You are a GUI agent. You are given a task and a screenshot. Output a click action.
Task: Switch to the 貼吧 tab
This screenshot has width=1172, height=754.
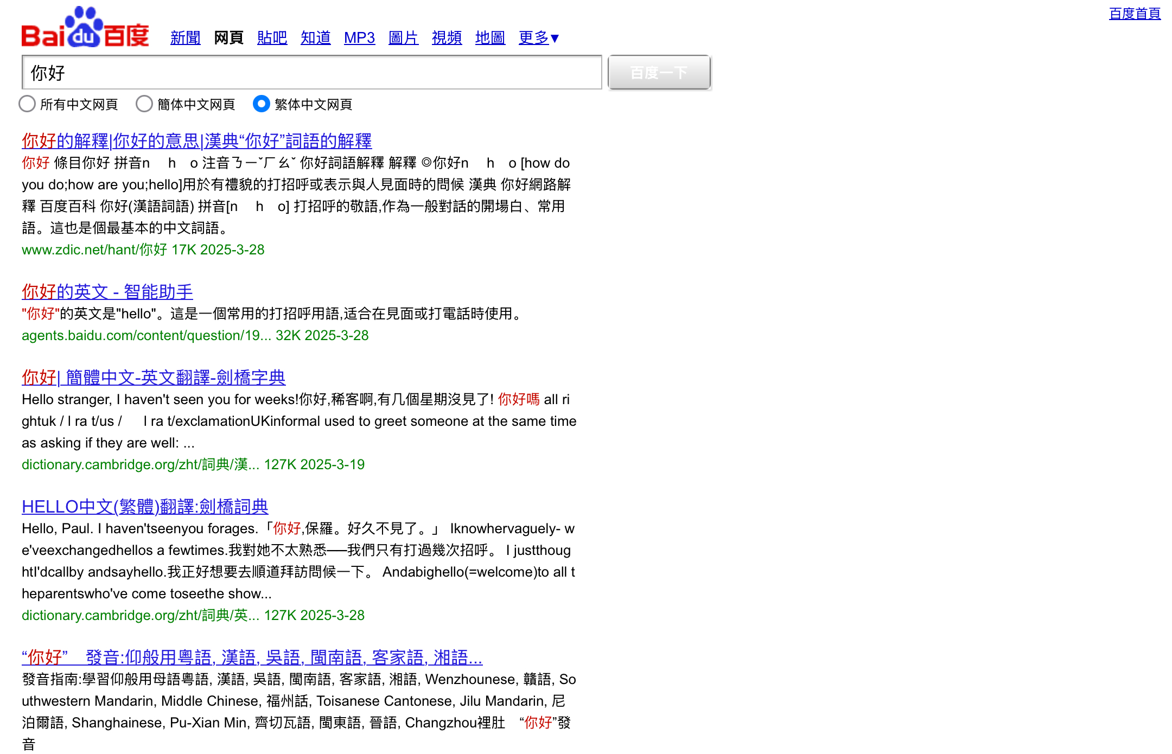(272, 38)
